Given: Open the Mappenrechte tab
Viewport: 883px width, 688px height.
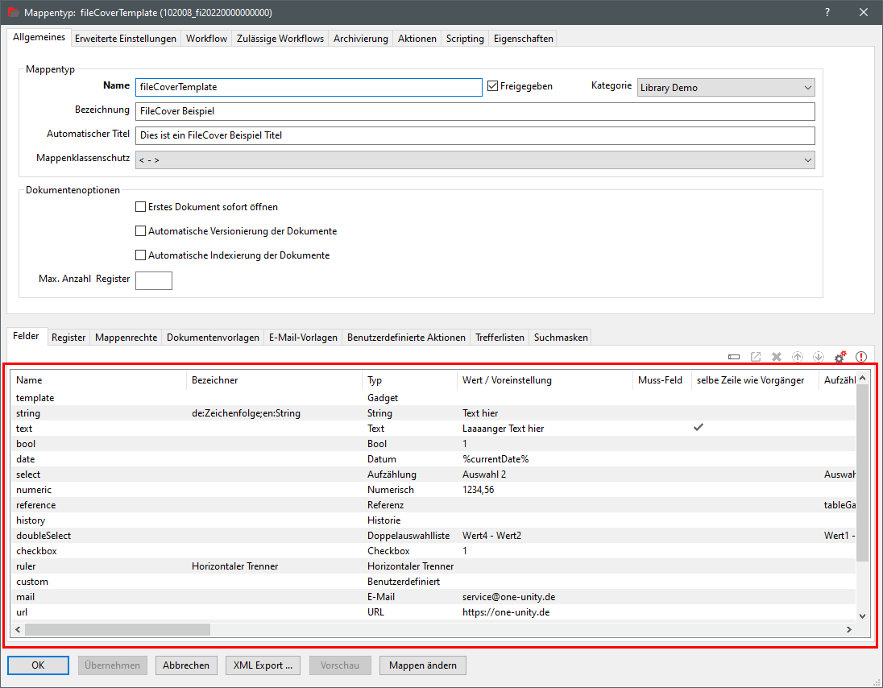Looking at the screenshot, I should [126, 338].
